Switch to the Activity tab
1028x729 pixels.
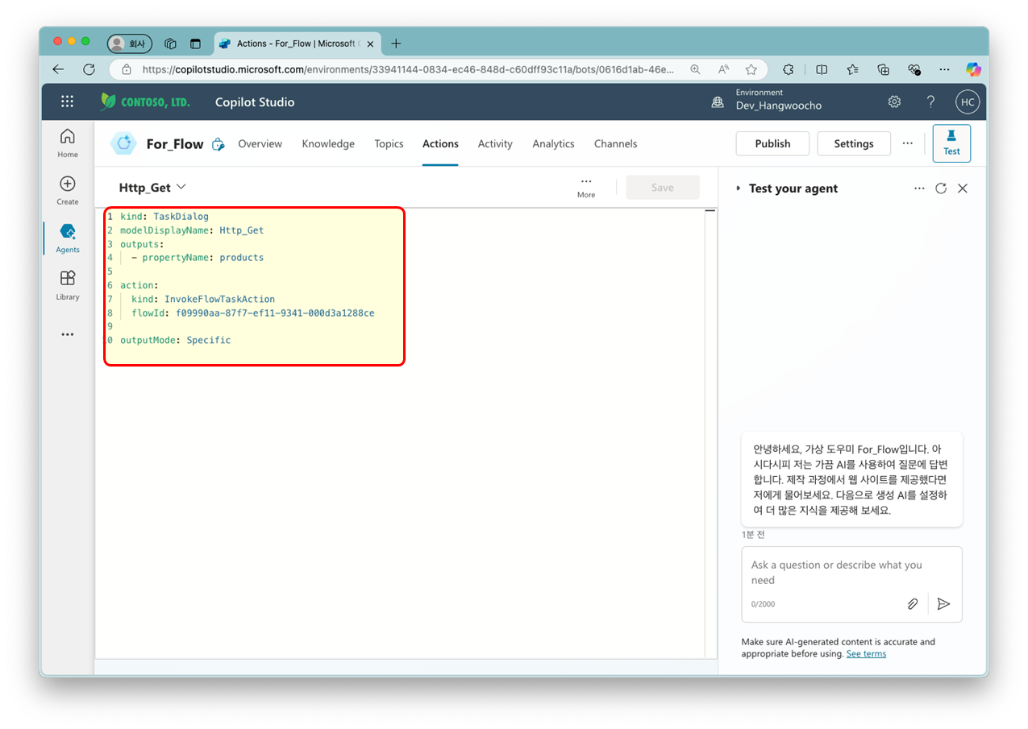pyautogui.click(x=495, y=144)
